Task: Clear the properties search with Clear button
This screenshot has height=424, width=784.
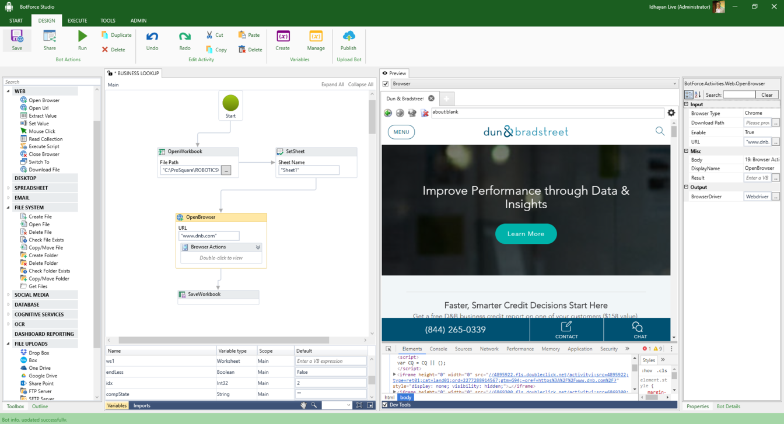Action: pos(766,94)
